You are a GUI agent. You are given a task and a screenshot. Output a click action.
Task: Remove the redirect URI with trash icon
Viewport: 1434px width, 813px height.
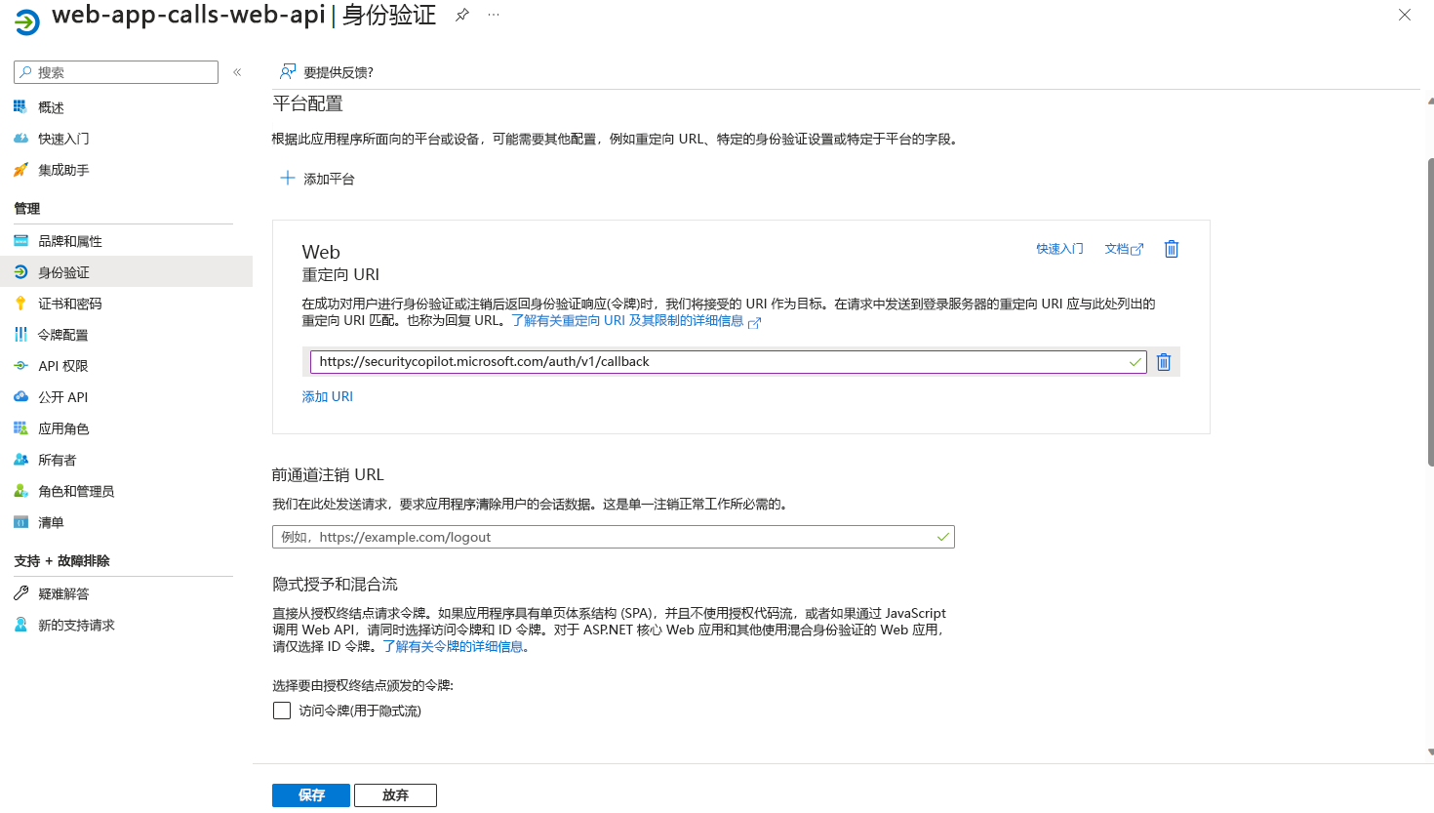click(1163, 361)
